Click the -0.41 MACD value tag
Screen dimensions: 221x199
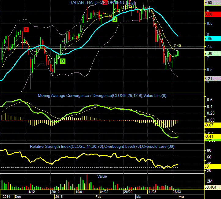[213, 136]
